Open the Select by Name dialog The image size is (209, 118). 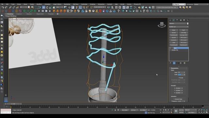pos(32,7)
